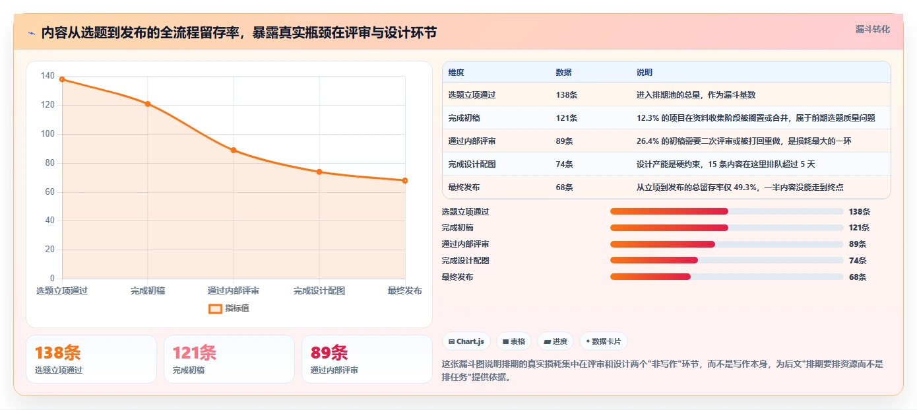Viewport: 917px width, 410px height.
Task: Click the chart point for 完成设计配图
Action: coord(319,172)
